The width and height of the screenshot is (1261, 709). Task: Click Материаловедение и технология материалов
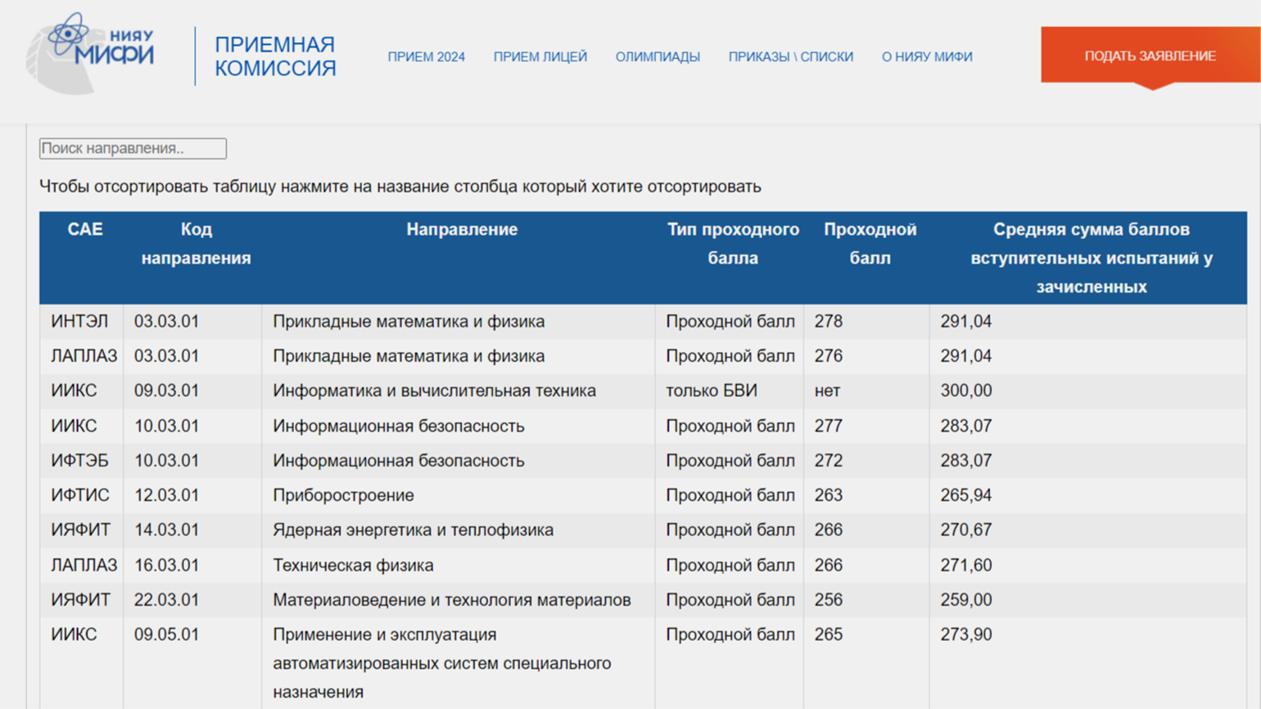[452, 600]
